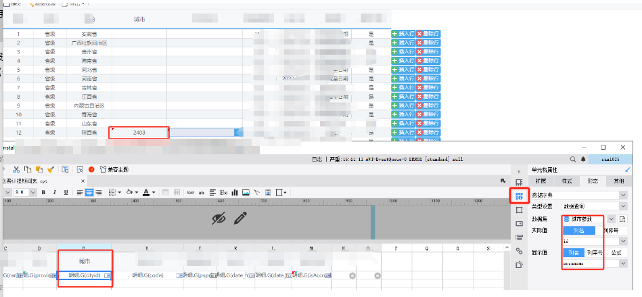The image size is (642, 297).
Task: Align cell text center
Action: coord(89,192)
